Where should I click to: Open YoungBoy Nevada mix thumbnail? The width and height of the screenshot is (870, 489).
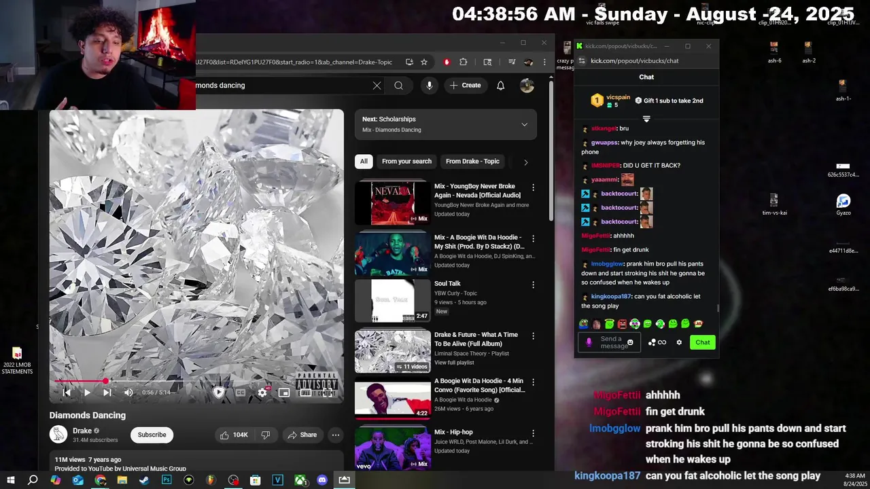point(393,202)
